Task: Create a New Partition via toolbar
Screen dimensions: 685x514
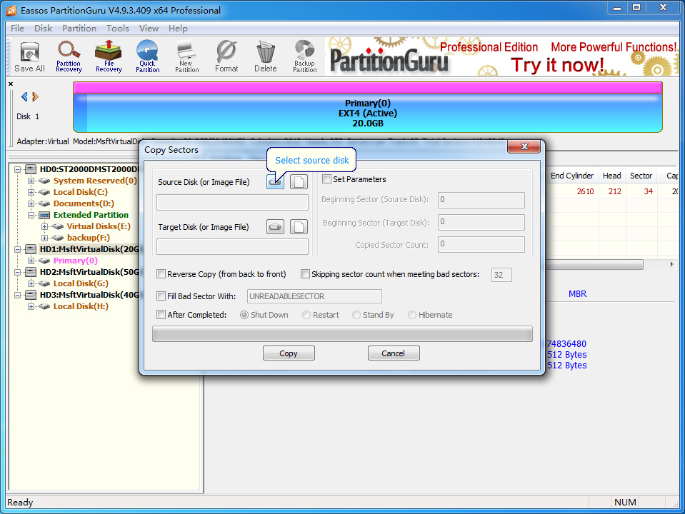Action: pyautogui.click(x=187, y=57)
